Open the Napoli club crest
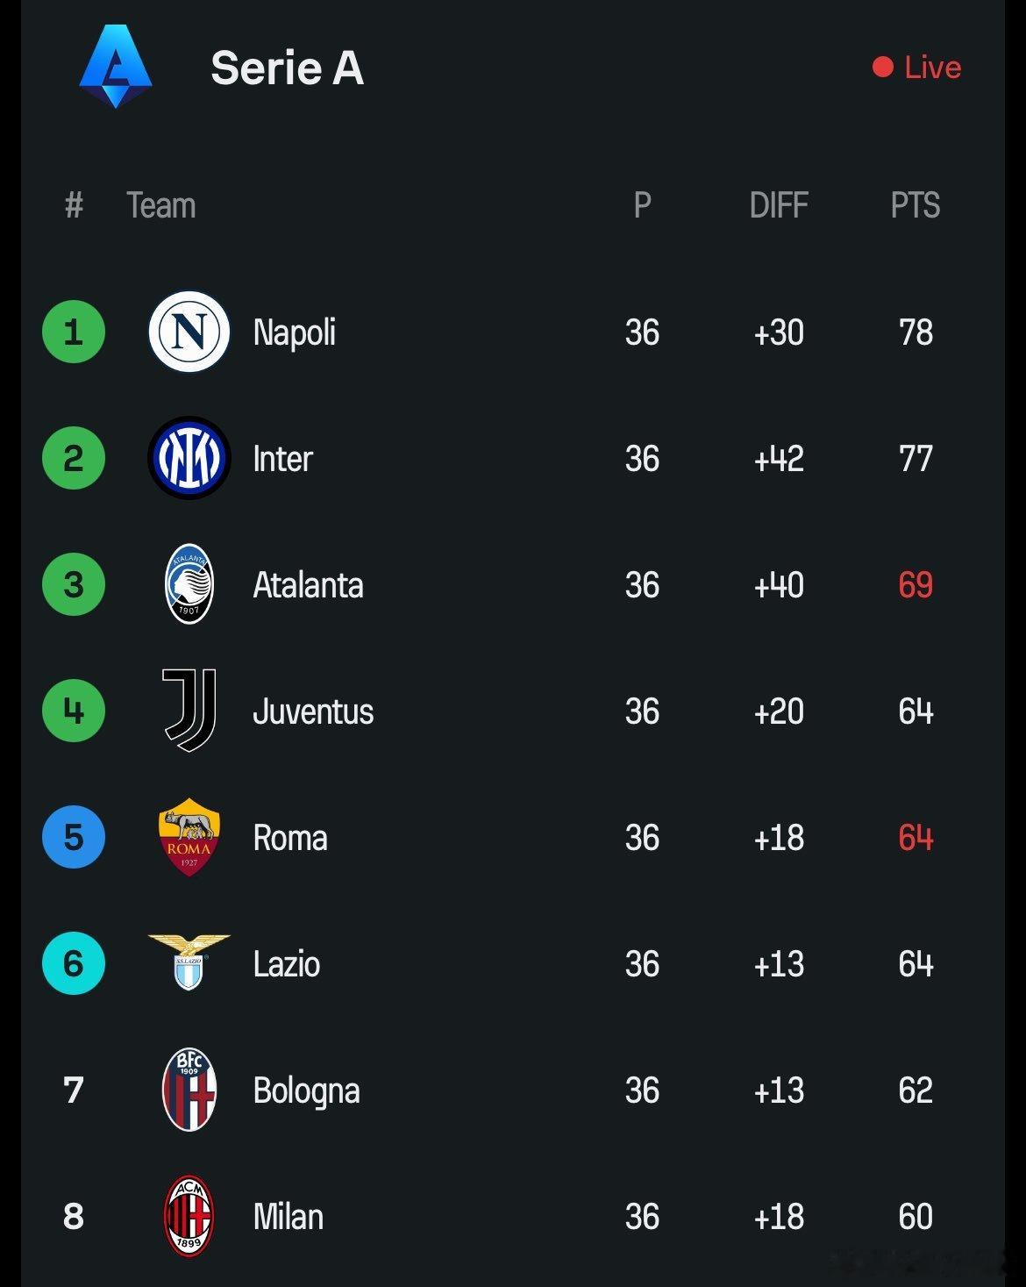The width and height of the screenshot is (1026, 1287). click(x=189, y=332)
